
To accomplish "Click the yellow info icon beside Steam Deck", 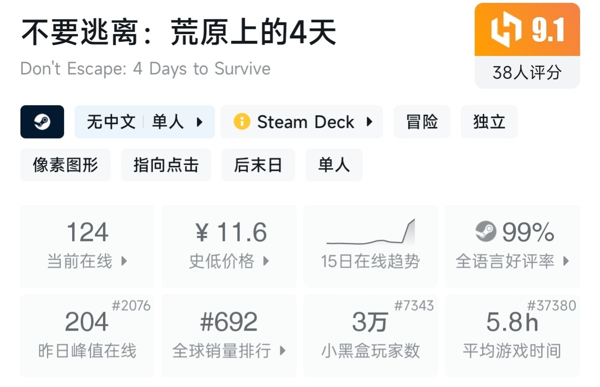I will tap(242, 122).
